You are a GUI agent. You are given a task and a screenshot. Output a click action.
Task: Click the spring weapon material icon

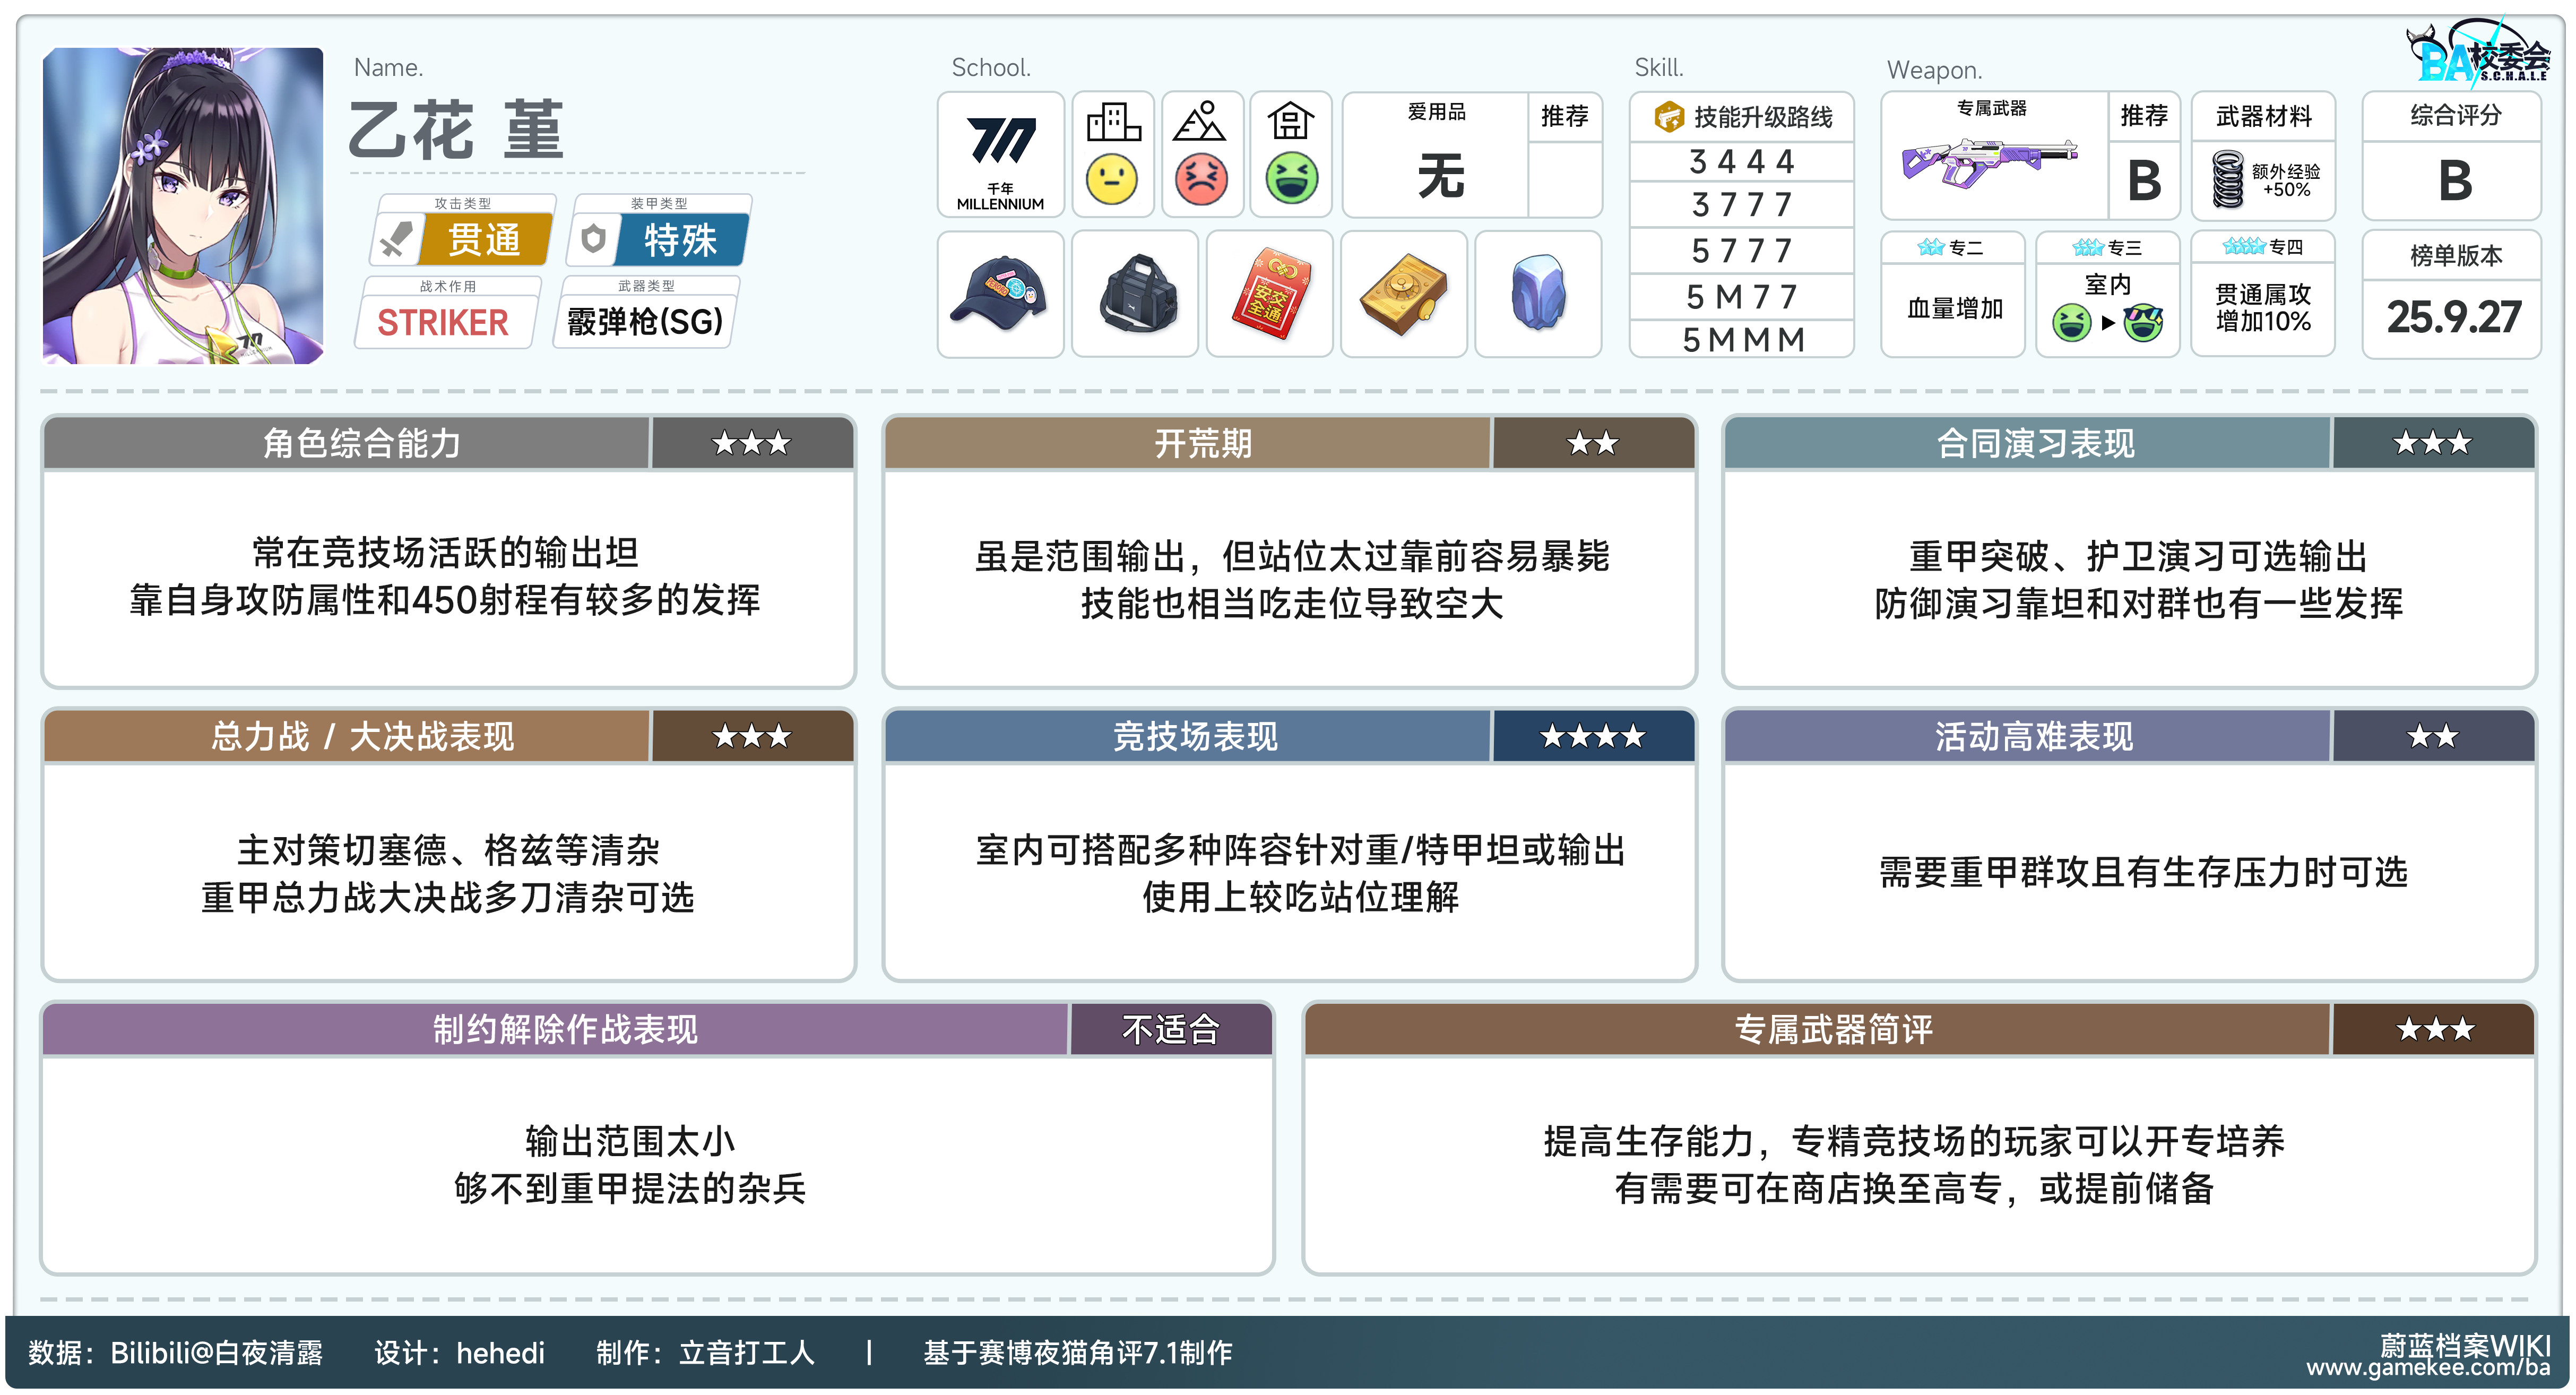tap(2228, 179)
